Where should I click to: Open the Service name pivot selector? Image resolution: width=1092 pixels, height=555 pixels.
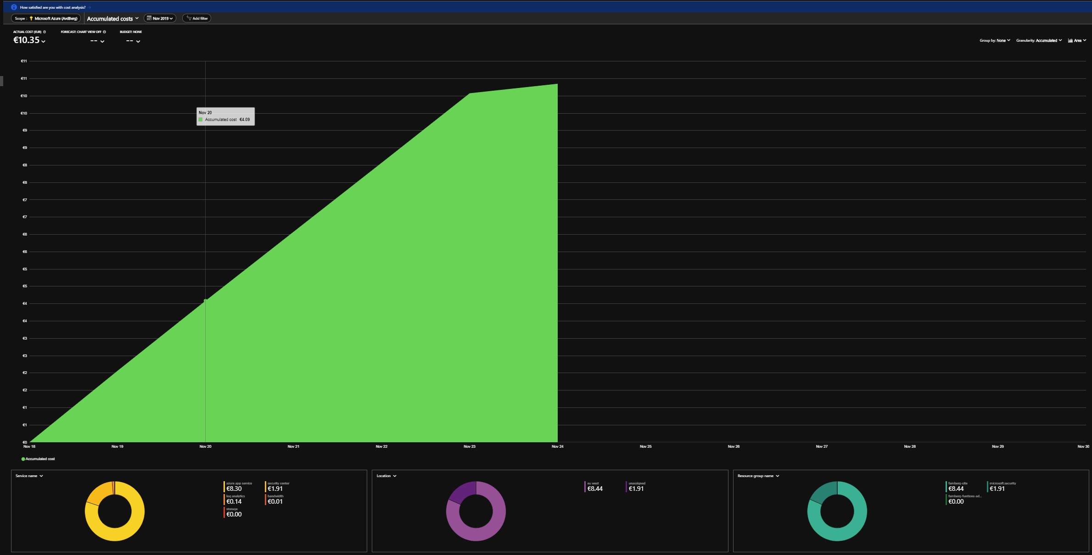(29, 476)
